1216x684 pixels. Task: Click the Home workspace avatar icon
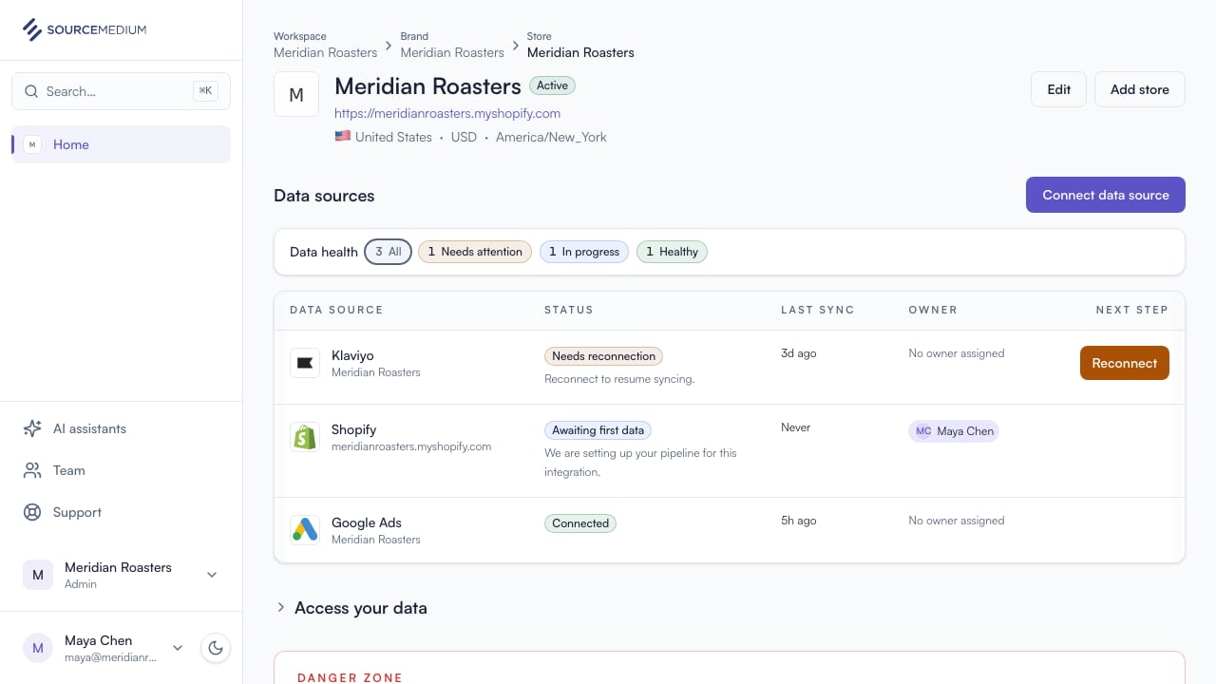pos(32,144)
